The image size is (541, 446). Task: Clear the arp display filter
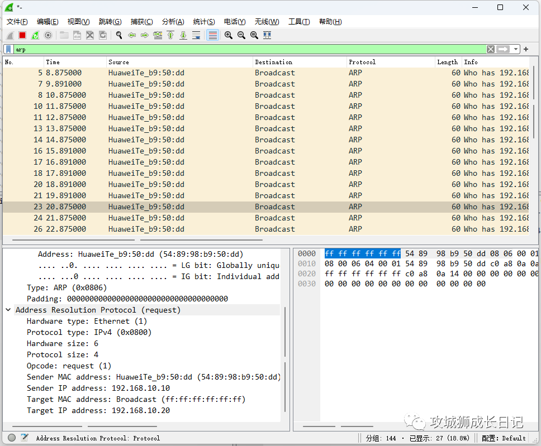(490, 49)
